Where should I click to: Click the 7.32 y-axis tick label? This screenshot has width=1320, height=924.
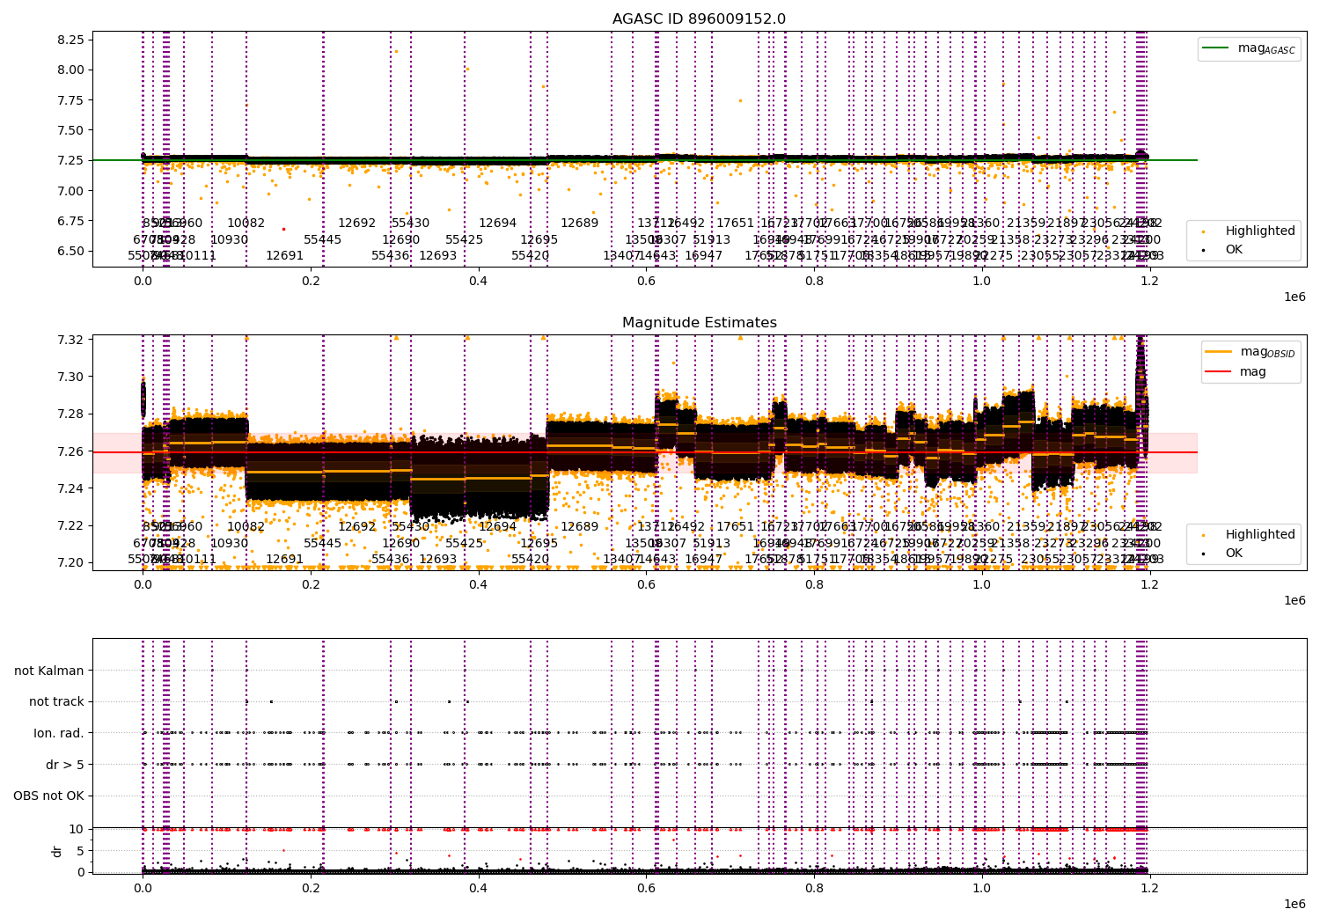point(71,340)
